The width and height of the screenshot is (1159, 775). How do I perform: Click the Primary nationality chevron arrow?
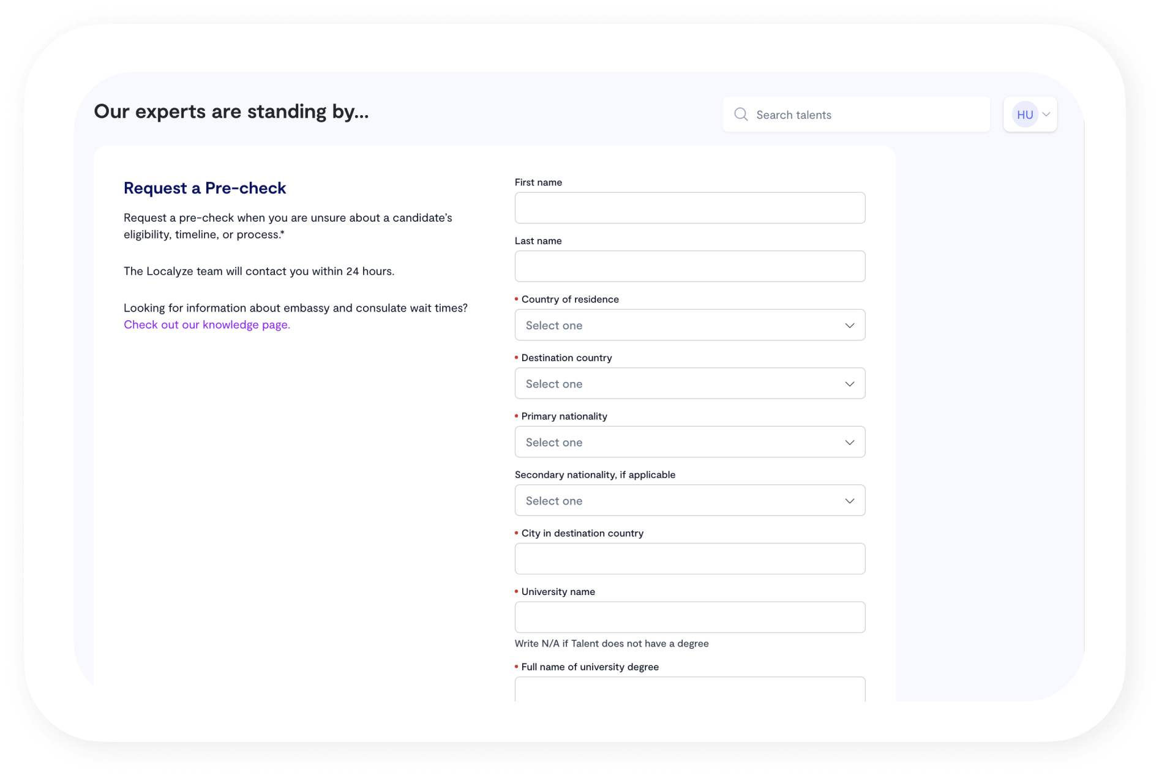tap(849, 442)
